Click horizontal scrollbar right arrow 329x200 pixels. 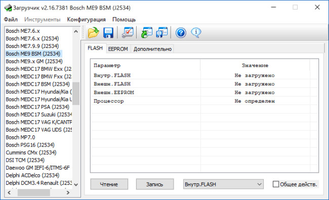(x=68, y=192)
